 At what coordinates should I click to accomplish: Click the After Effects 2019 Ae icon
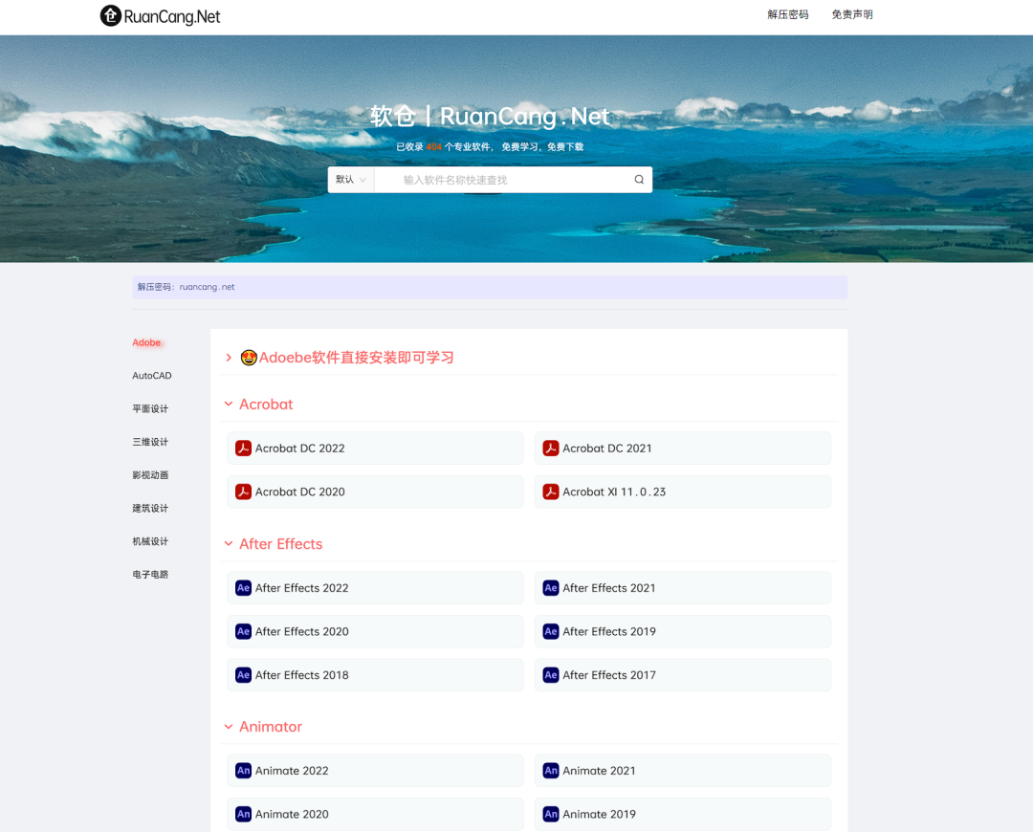pos(551,631)
